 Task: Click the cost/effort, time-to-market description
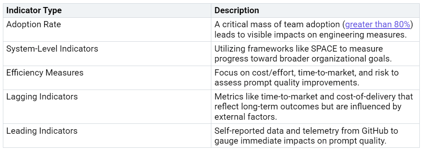coord(306,78)
